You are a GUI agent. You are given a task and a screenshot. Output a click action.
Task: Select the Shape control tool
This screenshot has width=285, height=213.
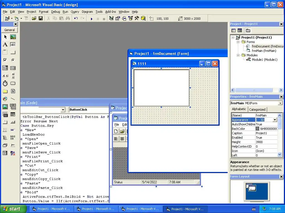pos(5,99)
